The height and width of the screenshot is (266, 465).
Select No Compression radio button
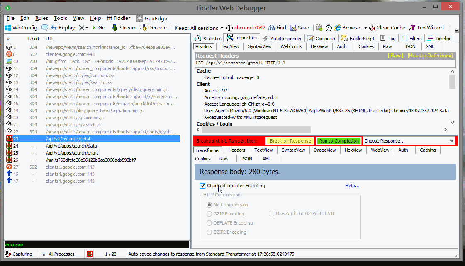(x=209, y=205)
